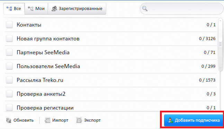Click the 0 / 71 subscriber count
Viewport: 224px width, 129px height.
tap(209, 52)
